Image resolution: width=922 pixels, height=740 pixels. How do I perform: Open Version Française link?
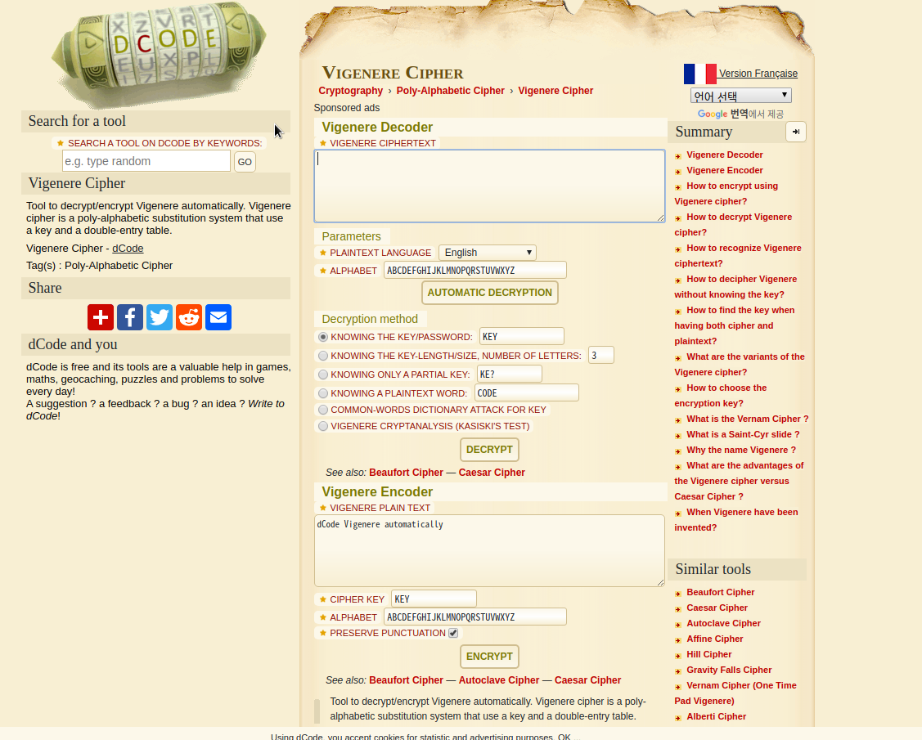758,74
